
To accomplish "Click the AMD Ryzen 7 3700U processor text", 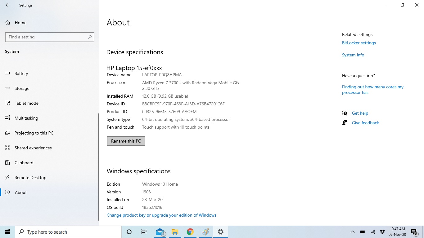I will pos(191,86).
